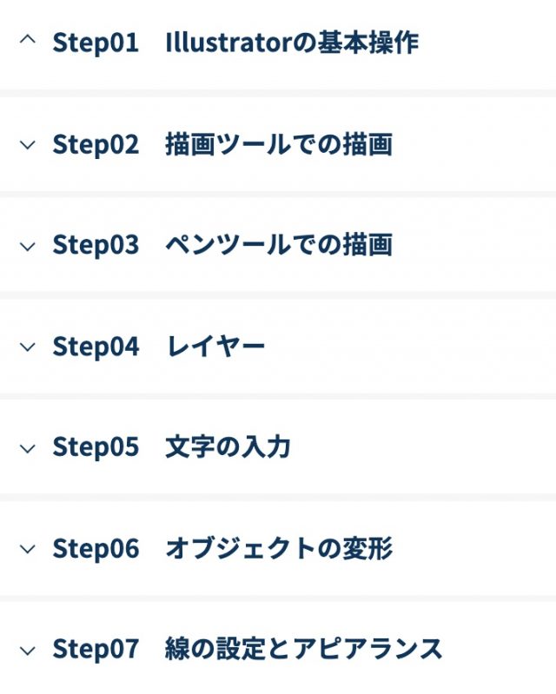This screenshot has width=556, height=694.
Task: Click the Step03 number label
Action: (96, 245)
